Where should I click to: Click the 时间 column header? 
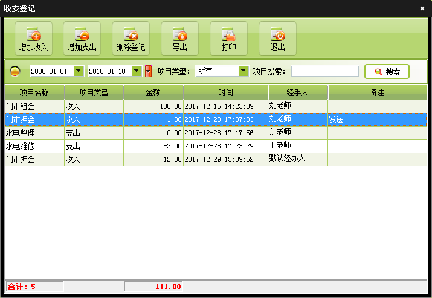pyautogui.click(x=226, y=92)
